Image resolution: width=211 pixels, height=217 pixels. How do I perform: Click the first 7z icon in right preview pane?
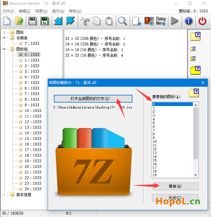click(x=195, y=36)
